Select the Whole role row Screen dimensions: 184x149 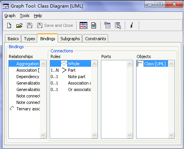(71, 64)
